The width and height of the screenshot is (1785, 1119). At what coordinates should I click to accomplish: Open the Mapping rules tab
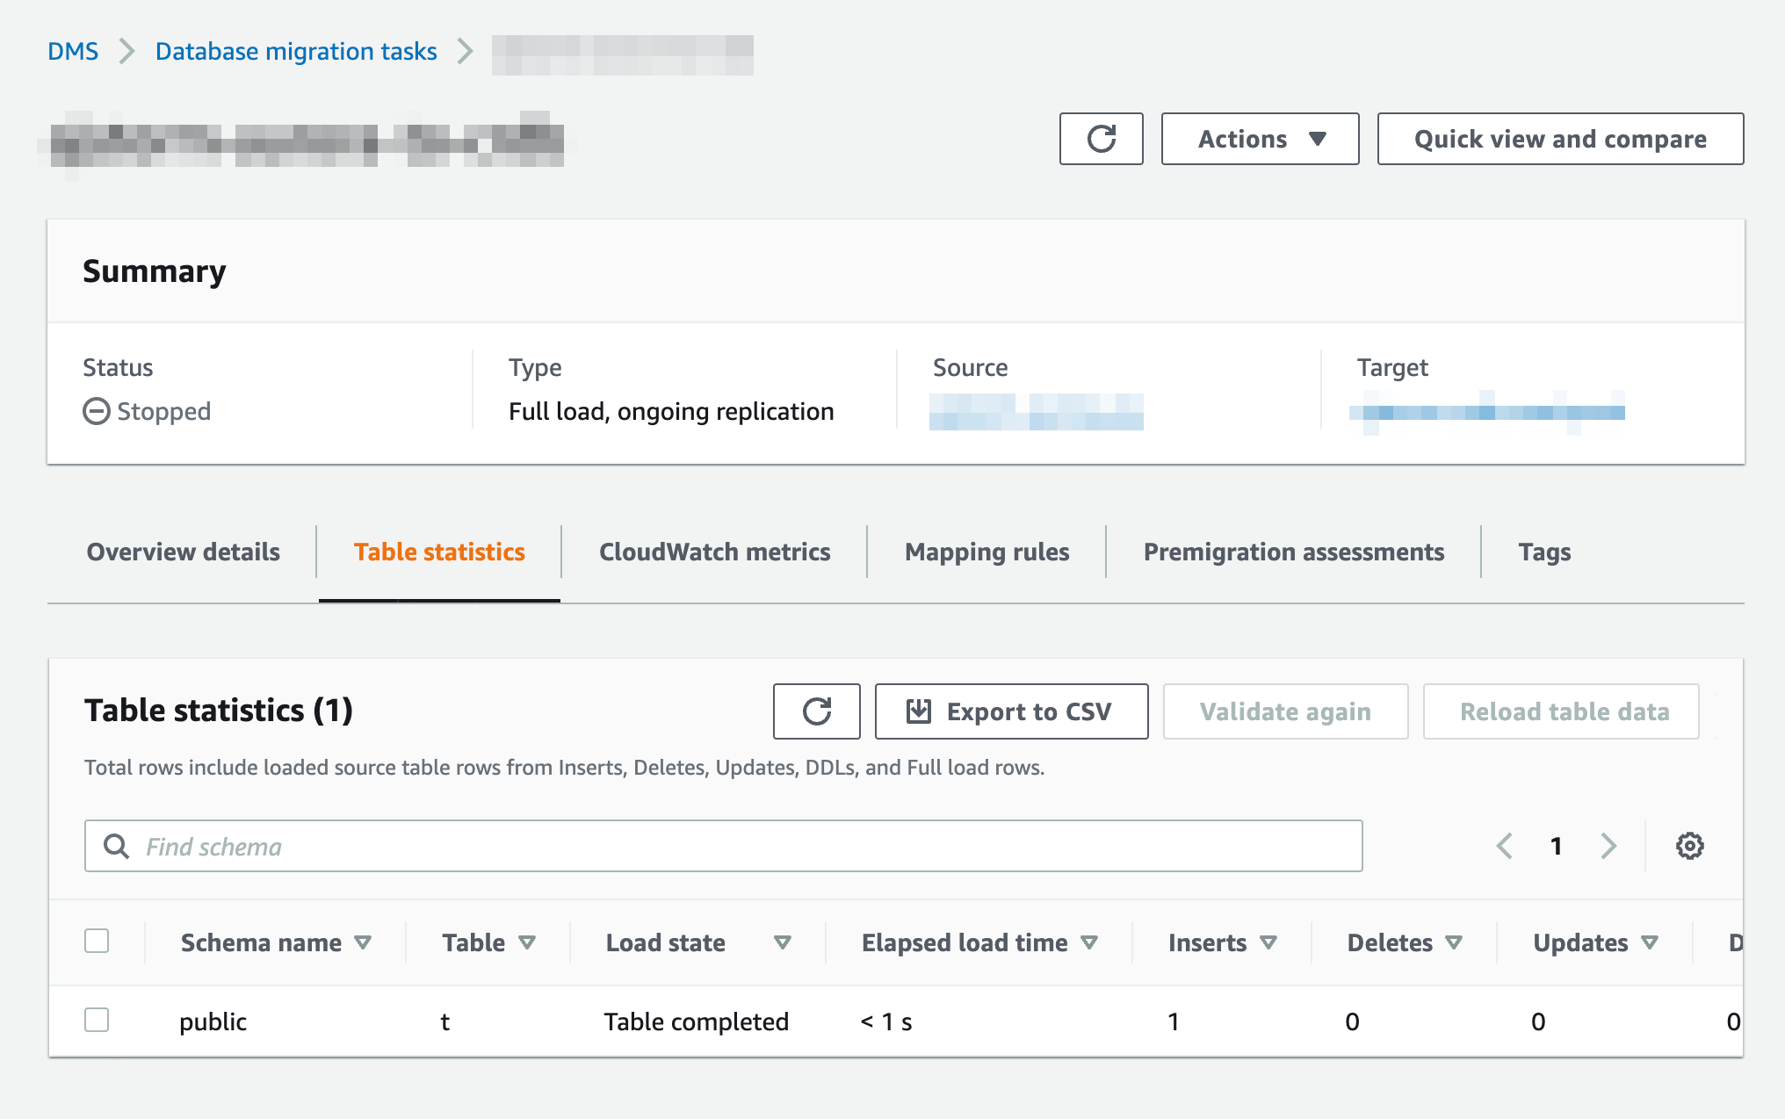(x=986, y=552)
